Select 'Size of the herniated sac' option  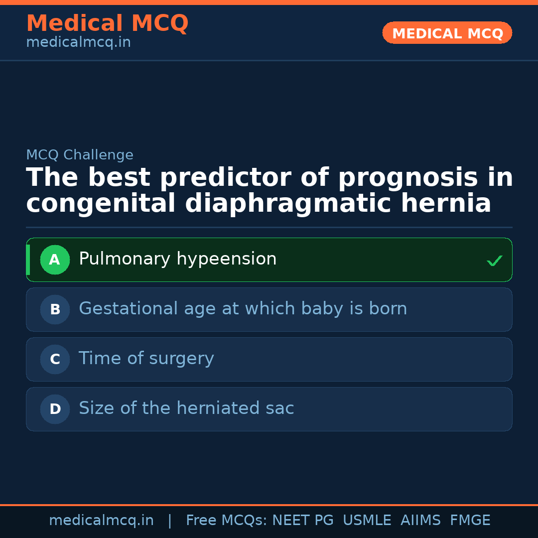click(x=186, y=408)
